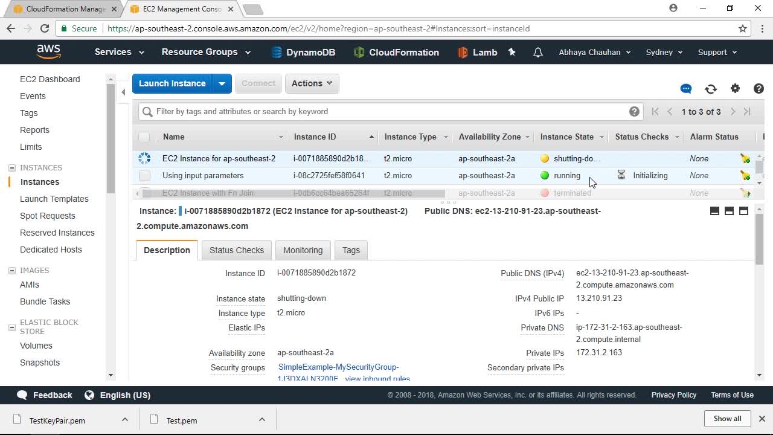This screenshot has height=435, width=773.
Task: Toggle selection of EC2 Instance for ap-southeast-2
Action: tap(144, 158)
